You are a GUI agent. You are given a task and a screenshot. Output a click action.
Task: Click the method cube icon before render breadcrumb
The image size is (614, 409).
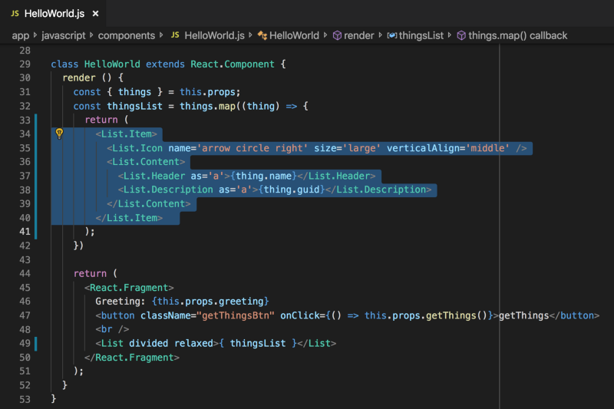tap(336, 35)
